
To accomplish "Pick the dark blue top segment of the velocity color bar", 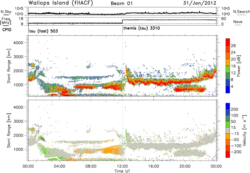I will [x=228, y=106].
